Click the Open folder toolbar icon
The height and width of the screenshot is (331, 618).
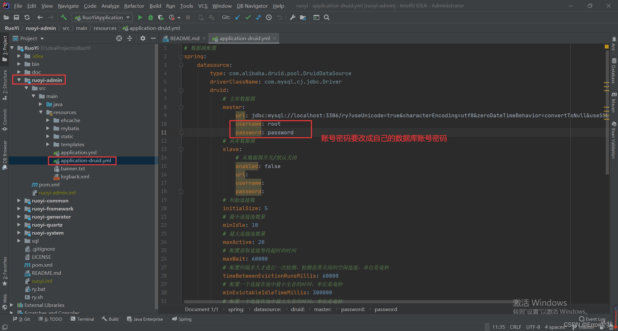[6, 17]
